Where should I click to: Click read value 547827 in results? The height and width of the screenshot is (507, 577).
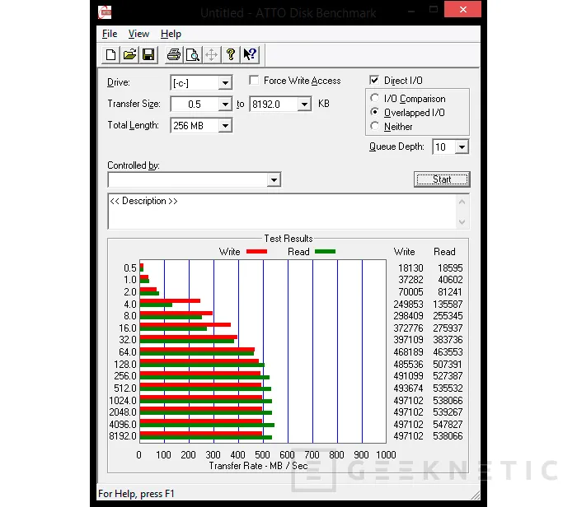point(448,425)
